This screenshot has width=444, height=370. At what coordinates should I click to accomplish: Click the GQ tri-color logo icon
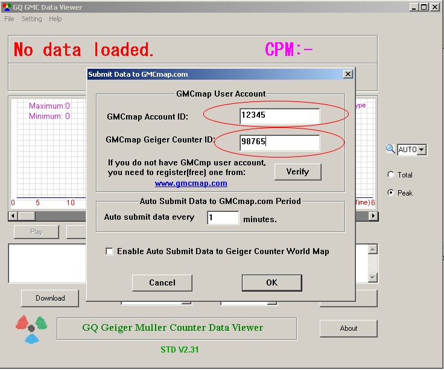[31, 329]
